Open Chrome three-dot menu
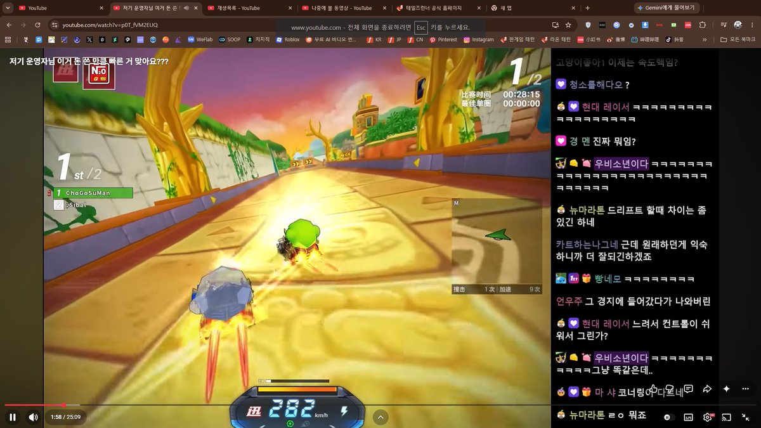The height and width of the screenshot is (428, 761). (752, 25)
